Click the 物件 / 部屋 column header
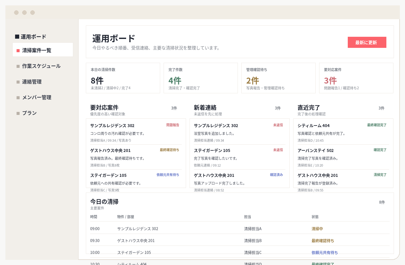 click(x=126, y=217)
